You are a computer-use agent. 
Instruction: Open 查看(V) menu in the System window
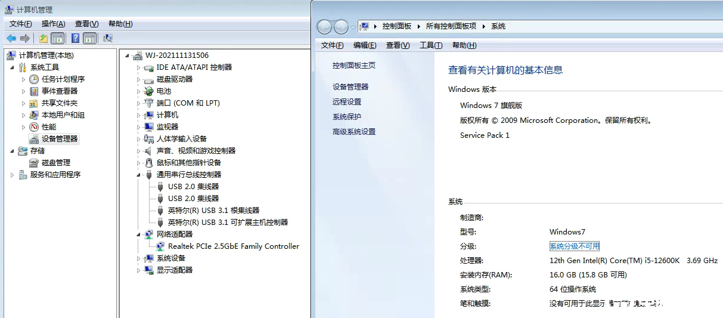pos(398,45)
